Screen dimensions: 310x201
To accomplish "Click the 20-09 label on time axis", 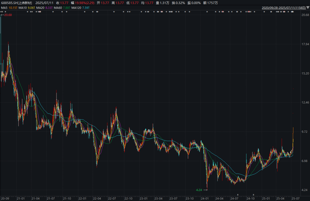I will pos(5,199).
